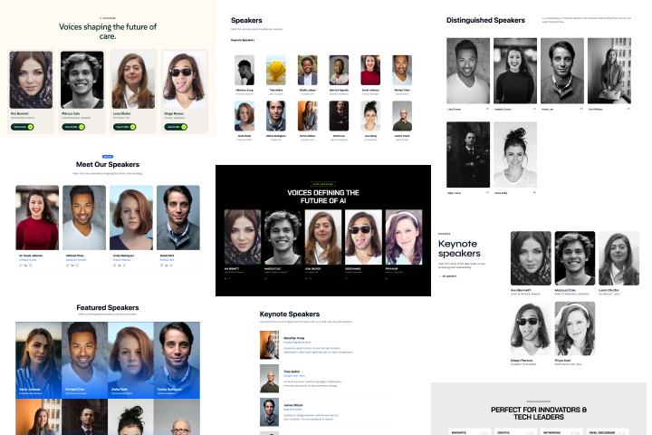This screenshot has height=435, width=652.
Task: Open Priya Nair's grayscale photo under Keynote speakers
Action: [575, 329]
